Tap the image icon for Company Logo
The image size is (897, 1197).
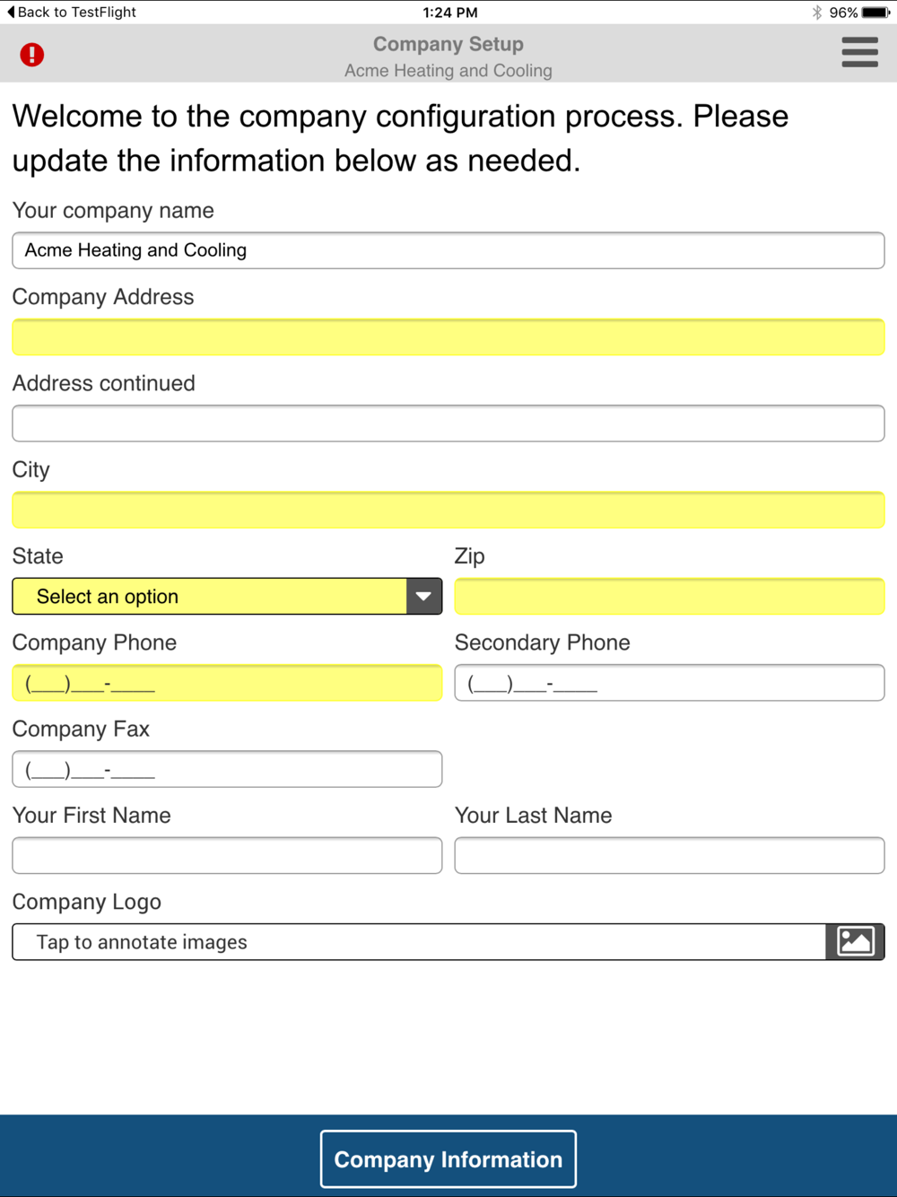tap(855, 941)
